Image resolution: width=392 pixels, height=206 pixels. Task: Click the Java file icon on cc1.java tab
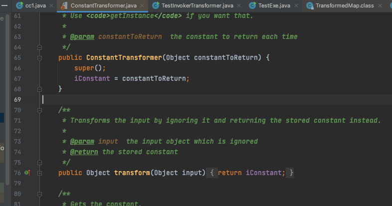[19, 5]
